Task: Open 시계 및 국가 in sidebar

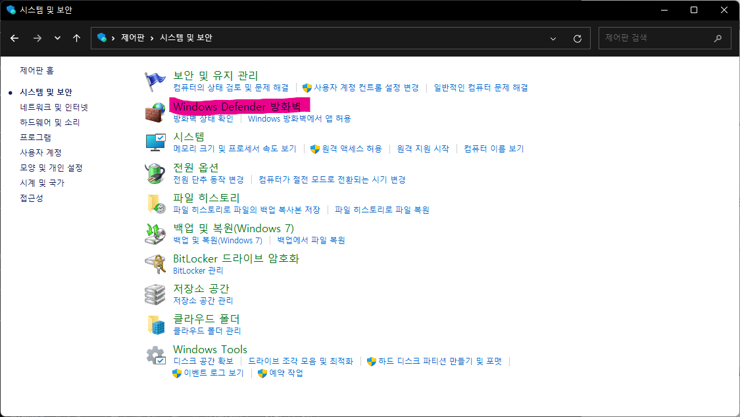Action: [x=42, y=183]
